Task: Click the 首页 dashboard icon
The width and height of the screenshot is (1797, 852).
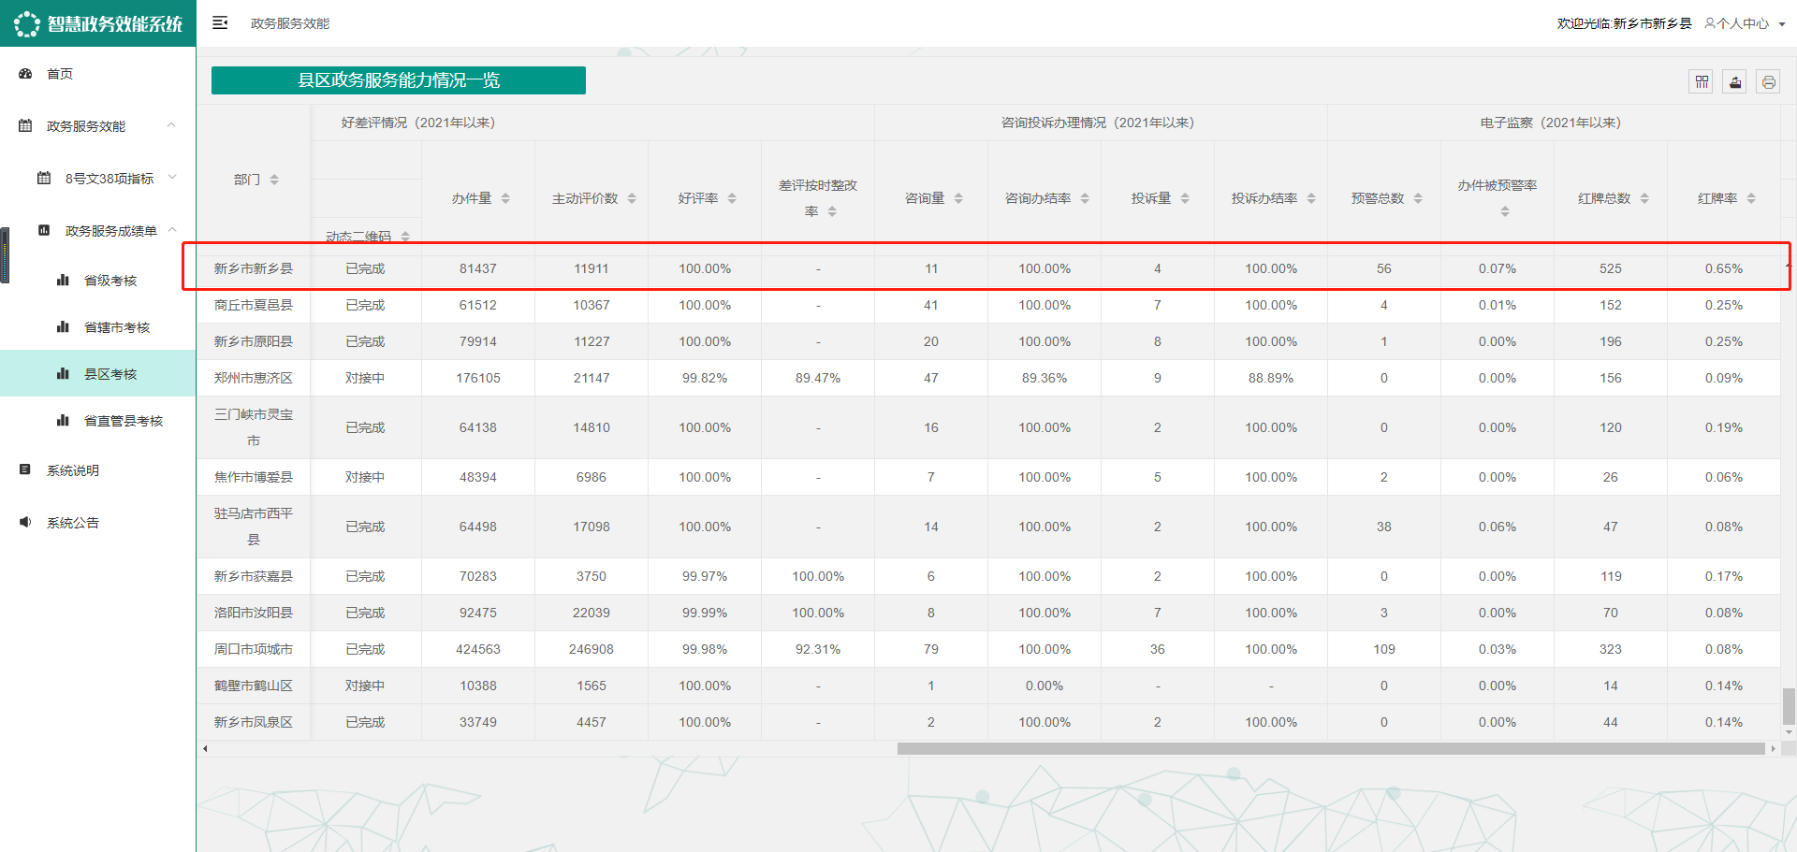Action: click(x=25, y=74)
